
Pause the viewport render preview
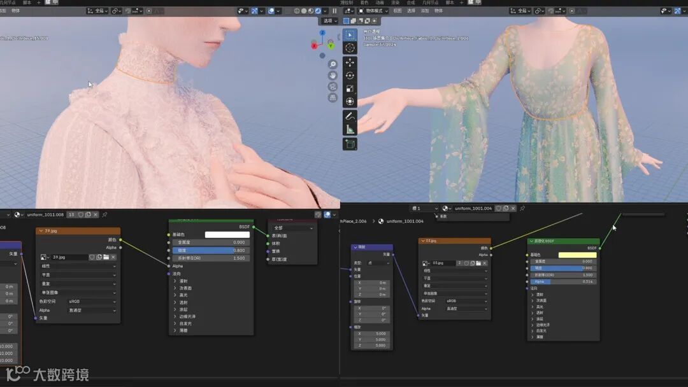[334, 11]
